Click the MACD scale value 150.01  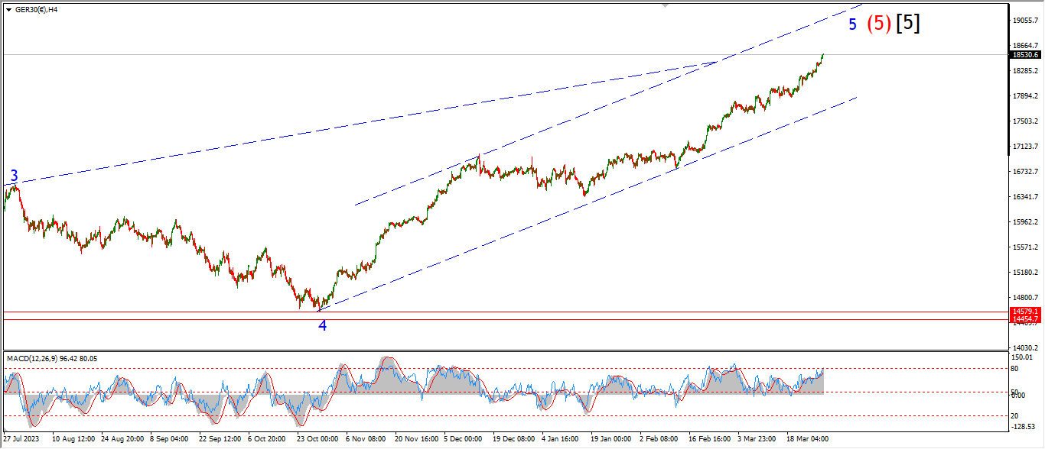pyautogui.click(x=1023, y=357)
